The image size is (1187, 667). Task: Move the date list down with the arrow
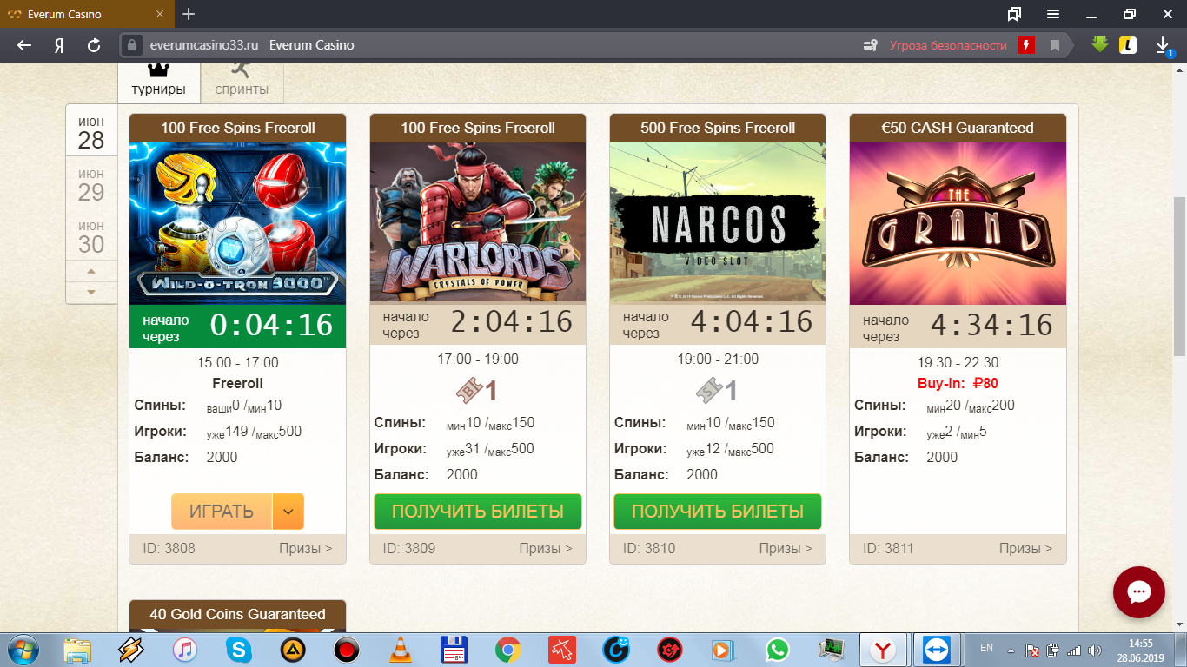pyautogui.click(x=91, y=293)
